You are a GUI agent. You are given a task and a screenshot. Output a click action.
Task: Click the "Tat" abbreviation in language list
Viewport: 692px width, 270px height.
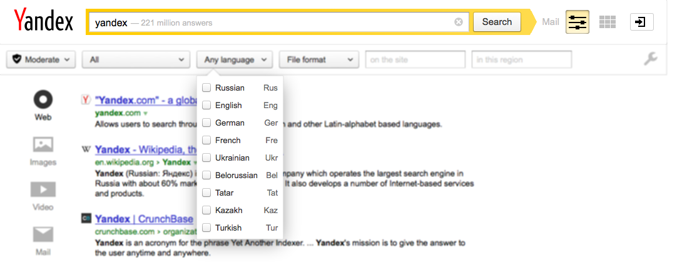click(x=272, y=192)
